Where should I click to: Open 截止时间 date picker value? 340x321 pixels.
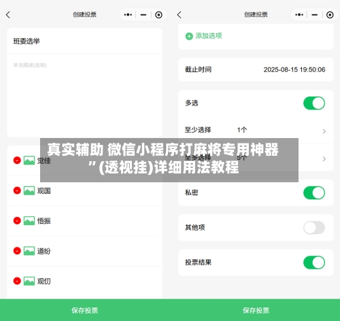tap(294, 69)
